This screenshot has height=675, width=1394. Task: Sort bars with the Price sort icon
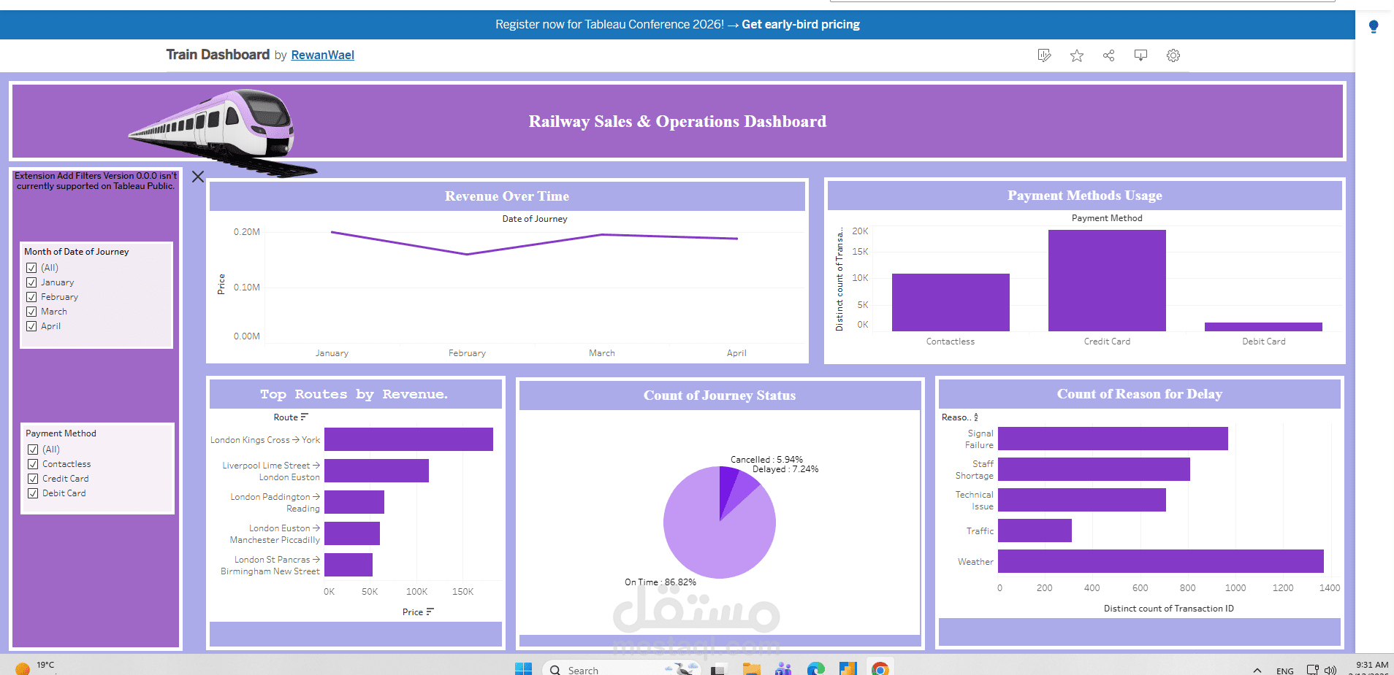(x=430, y=612)
